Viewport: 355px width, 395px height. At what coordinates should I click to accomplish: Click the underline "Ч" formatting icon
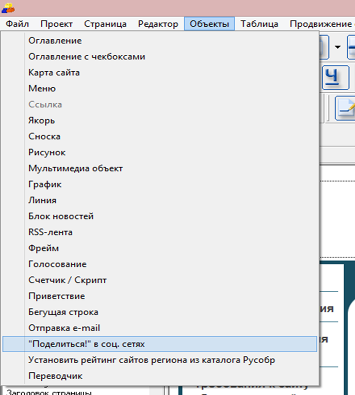click(334, 76)
